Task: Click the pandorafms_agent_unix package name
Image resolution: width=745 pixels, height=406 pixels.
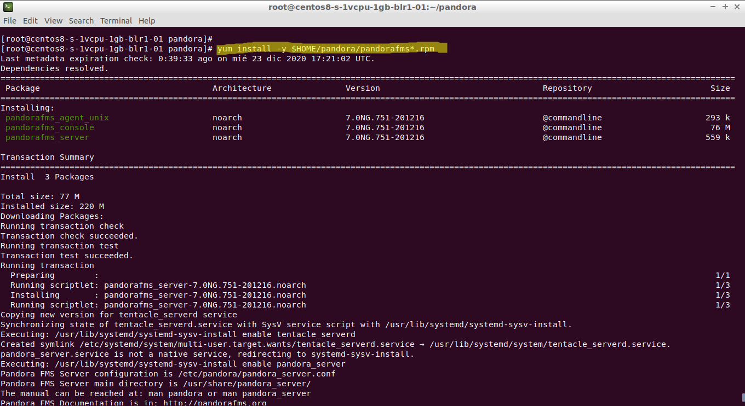Action: pos(57,118)
